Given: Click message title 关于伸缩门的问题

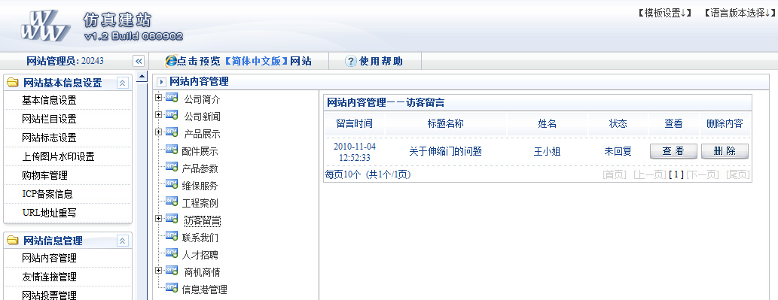Looking at the screenshot, I should pos(446,151).
